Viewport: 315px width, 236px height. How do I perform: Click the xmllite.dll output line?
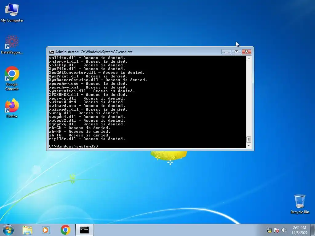tap(87, 58)
